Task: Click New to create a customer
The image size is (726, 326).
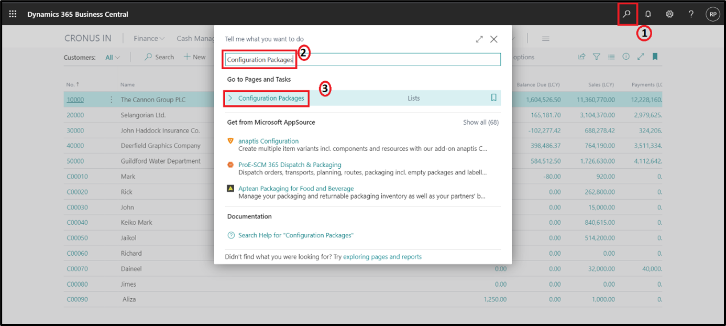Action: [x=194, y=57]
